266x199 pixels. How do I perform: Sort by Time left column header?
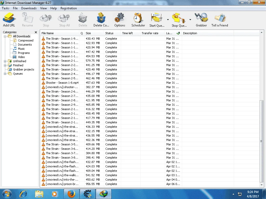131,33
